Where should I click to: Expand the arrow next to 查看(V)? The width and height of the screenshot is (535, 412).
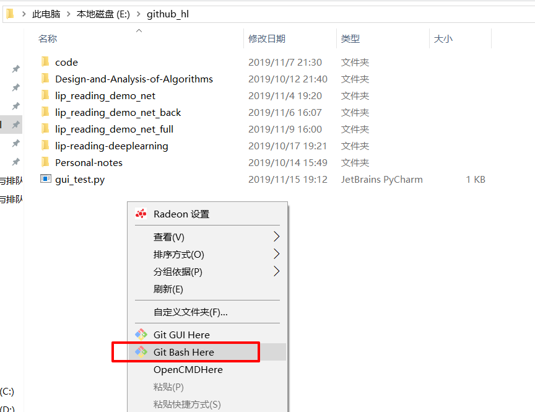[277, 237]
